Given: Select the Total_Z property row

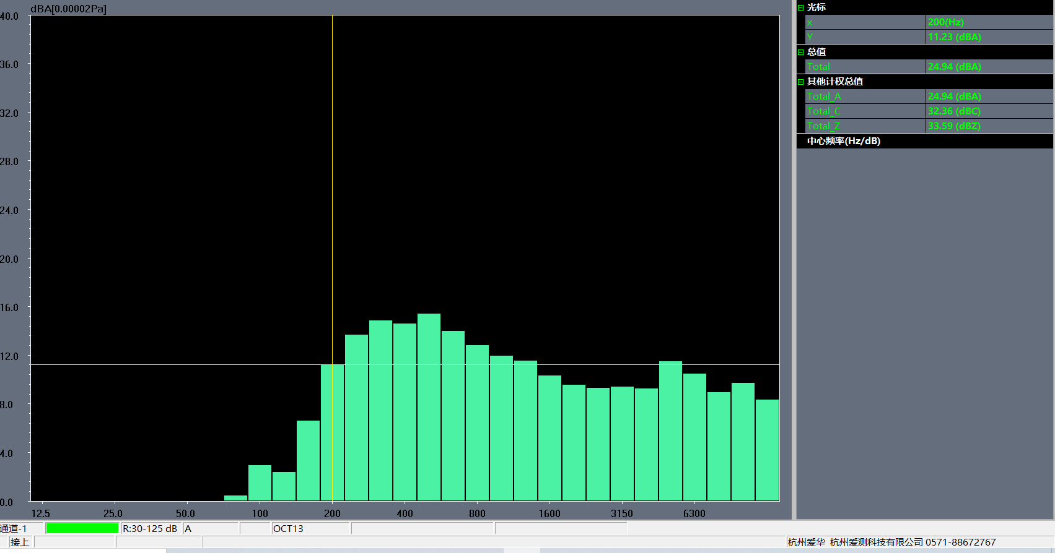Looking at the screenshot, I should tap(865, 126).
